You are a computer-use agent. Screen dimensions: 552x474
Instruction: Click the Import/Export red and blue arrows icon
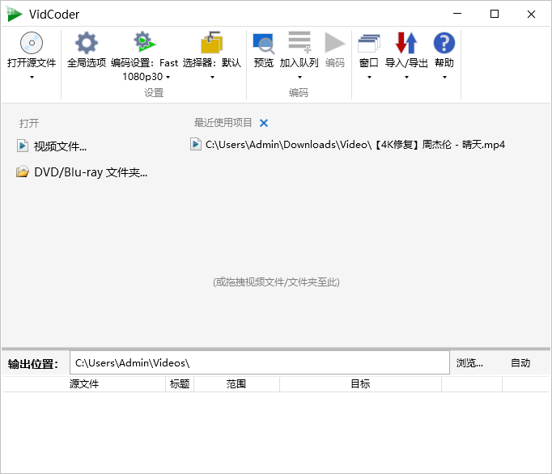pos(406,43)
